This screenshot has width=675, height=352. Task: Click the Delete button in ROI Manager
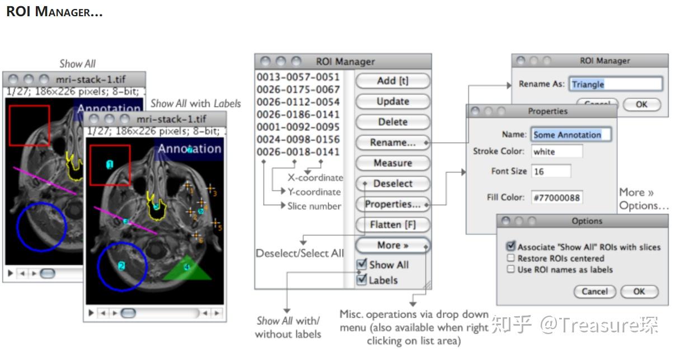pyautogui.click(x=393, y=122)
